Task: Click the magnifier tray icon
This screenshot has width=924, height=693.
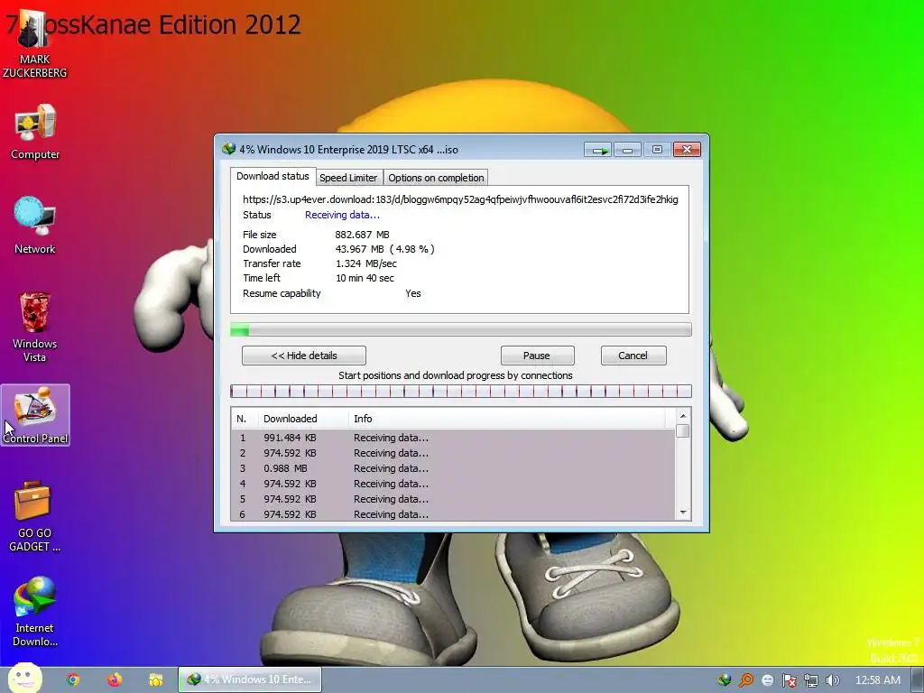Action: coord(746,680)
